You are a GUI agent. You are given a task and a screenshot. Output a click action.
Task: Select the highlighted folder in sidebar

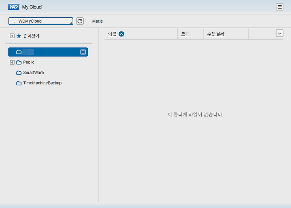point(48,52)
